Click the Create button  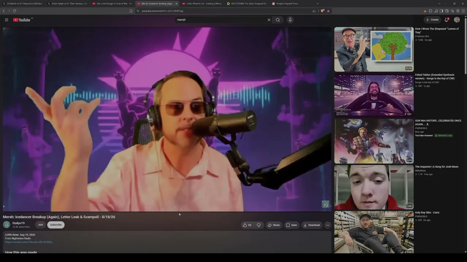(432, 20)
